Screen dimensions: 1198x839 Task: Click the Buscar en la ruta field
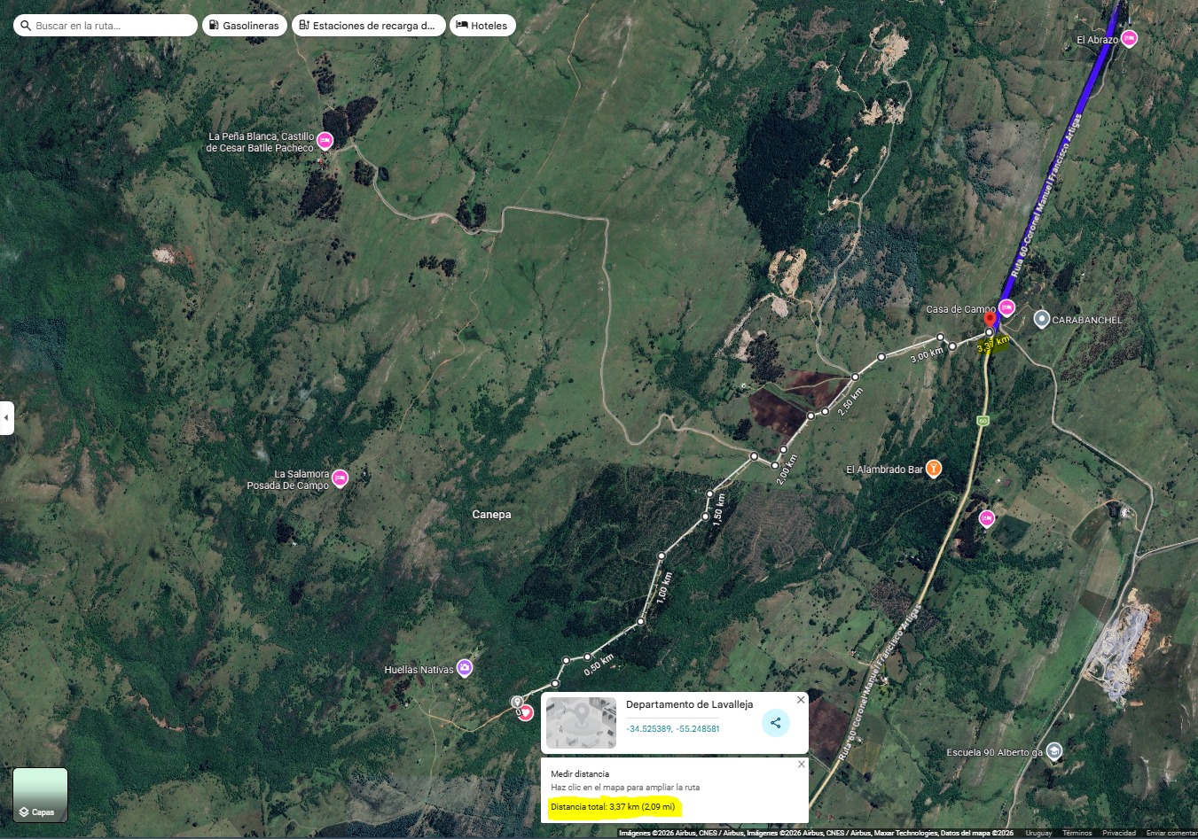[106, 26]
